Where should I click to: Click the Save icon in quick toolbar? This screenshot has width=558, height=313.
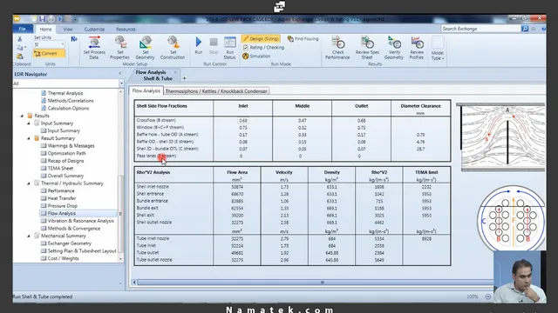tap(43, 19)
